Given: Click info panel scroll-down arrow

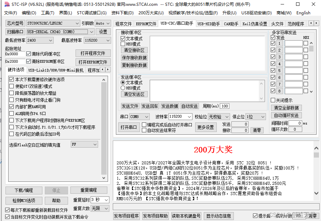Looking at the screenshot, I should [316, 193].
